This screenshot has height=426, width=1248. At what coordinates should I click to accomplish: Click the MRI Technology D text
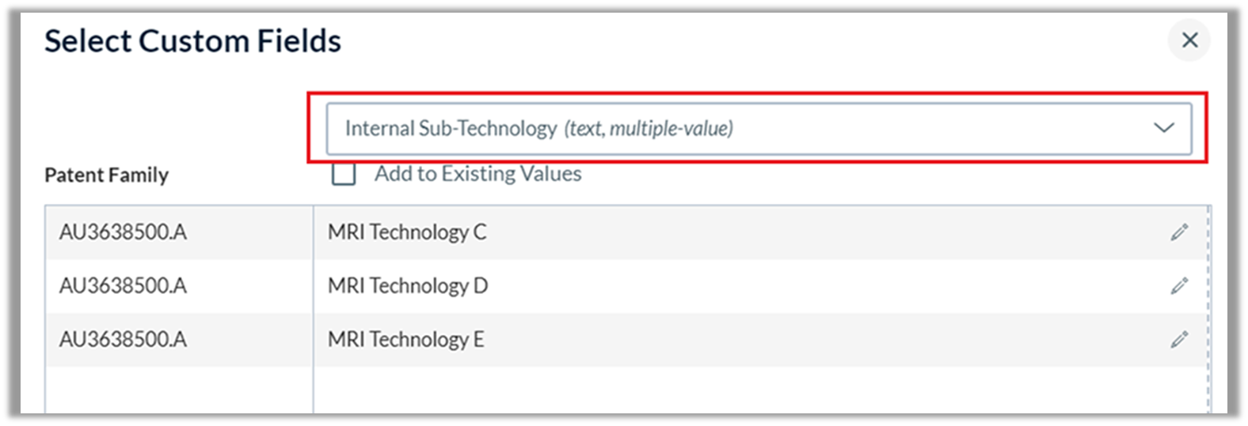pyautogui.click(x=408, y=285)
